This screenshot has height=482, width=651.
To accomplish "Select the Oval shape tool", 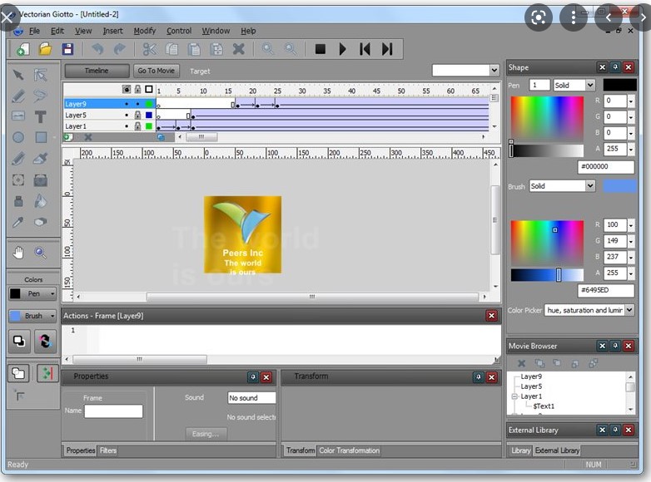I will click(18, 137).
